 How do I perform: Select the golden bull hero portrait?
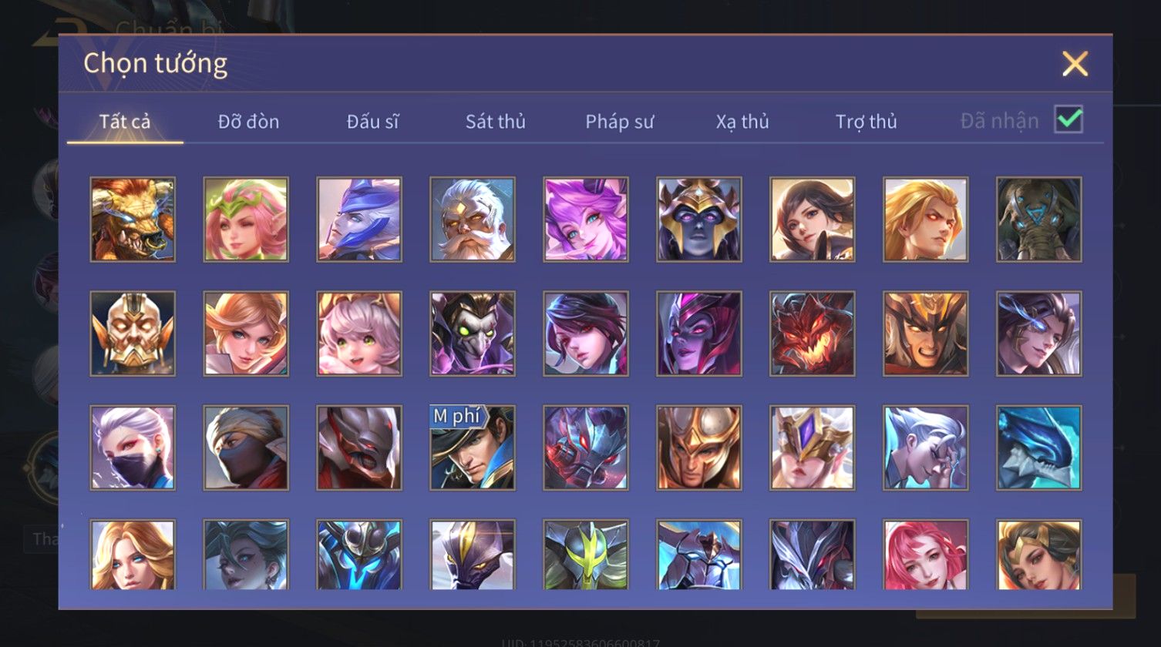[x=133, y=220]
